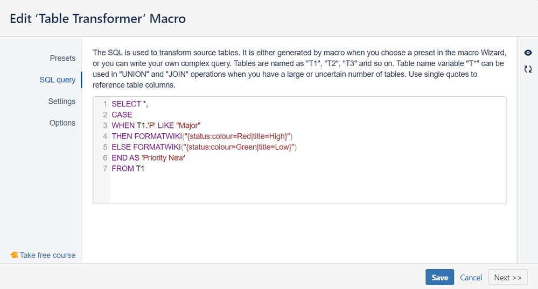Toggle the eye preview icon
Viewport: 538px width, 289px height.
pyautogui.click(x=528, y=53)
